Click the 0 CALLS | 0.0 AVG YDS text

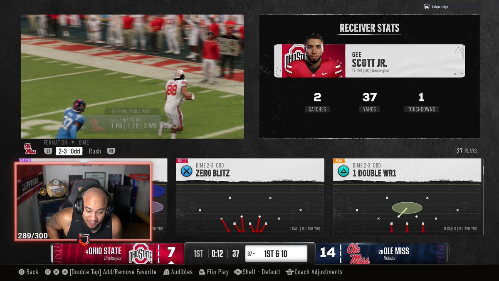pyautogui.click(x=460, y=229)
